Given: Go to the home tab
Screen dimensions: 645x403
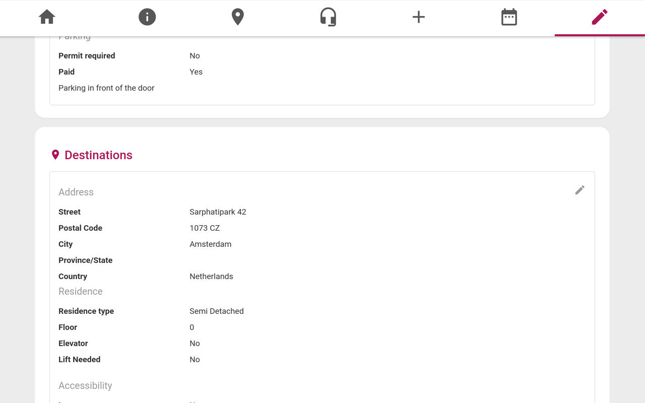Looking at the screenshot, I should pyautogui.click(x=47, y=17).
